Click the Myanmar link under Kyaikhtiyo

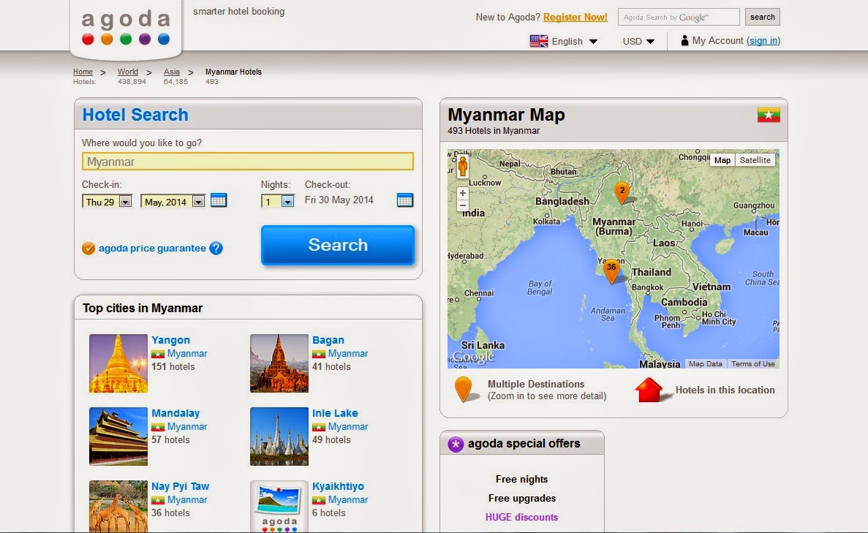pyautogui.click(x=347, y=500)
